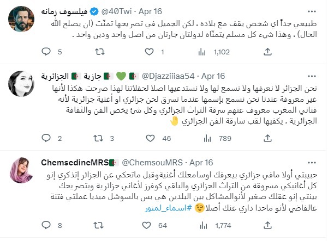Open the more options menu on the @40Twi tweet
Image resolution: width=328 pixels, height=241 pixels.
click(x=312, y=11)
